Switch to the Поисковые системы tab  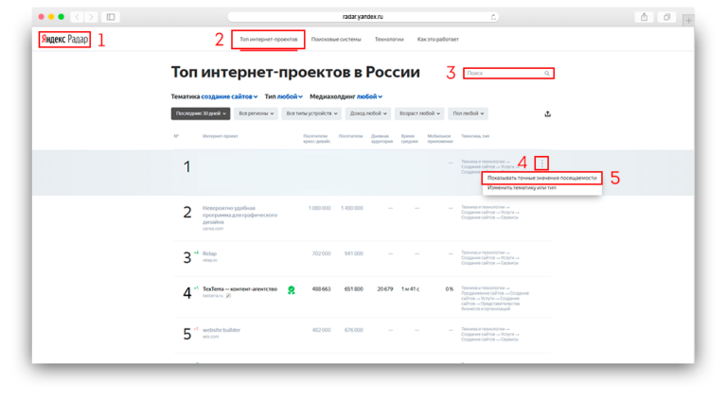pos(336,40)
